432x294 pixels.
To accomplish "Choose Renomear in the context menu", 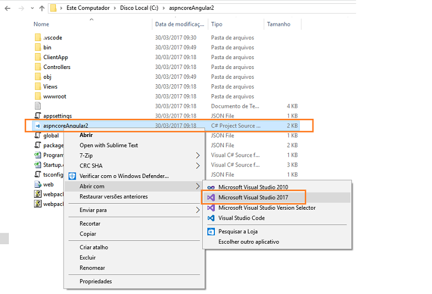I will point(134,268).
